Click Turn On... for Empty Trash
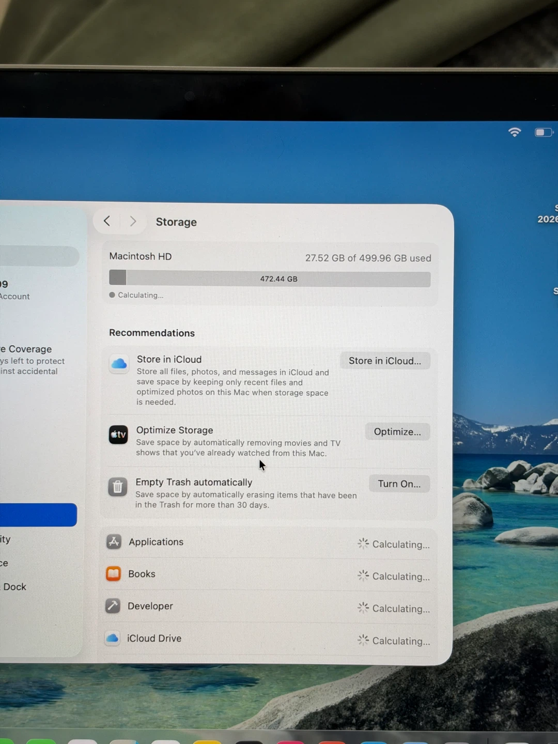This screenshot has height=744, width=558. pos(399,484)
